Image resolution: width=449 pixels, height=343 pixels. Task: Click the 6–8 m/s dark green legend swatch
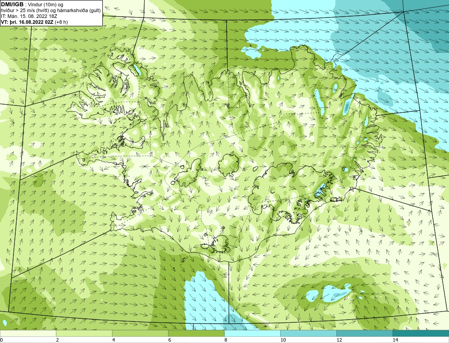click(x=197, y=333)
